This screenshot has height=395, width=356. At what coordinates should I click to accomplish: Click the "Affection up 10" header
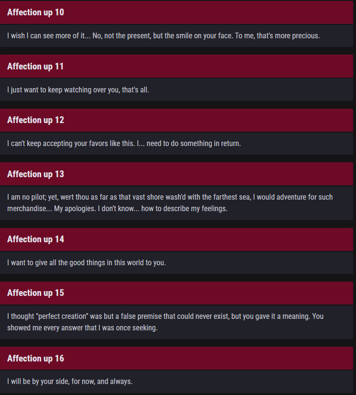coord(177,12)
